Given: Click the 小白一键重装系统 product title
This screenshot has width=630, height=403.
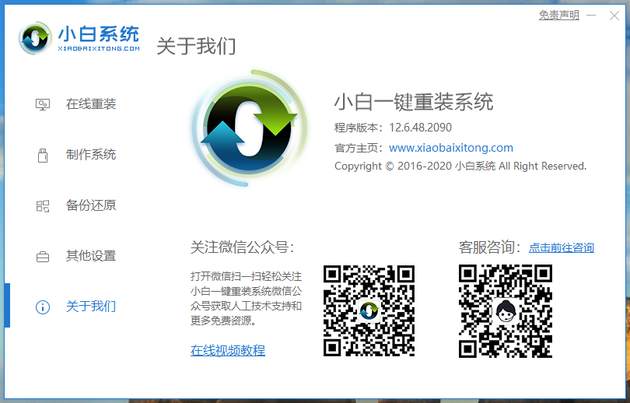Looking at the screenshot, I should pos(414,102).
